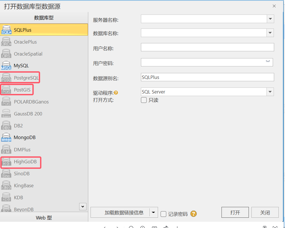Choose the MongoDB database icon

[x=6, y=138]
